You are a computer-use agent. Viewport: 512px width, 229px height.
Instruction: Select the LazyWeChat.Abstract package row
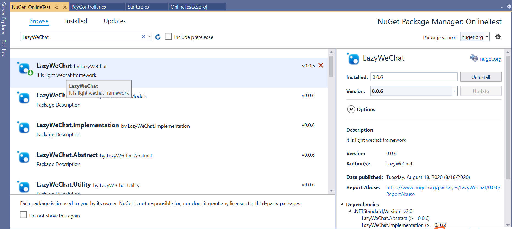click(169, 159)
